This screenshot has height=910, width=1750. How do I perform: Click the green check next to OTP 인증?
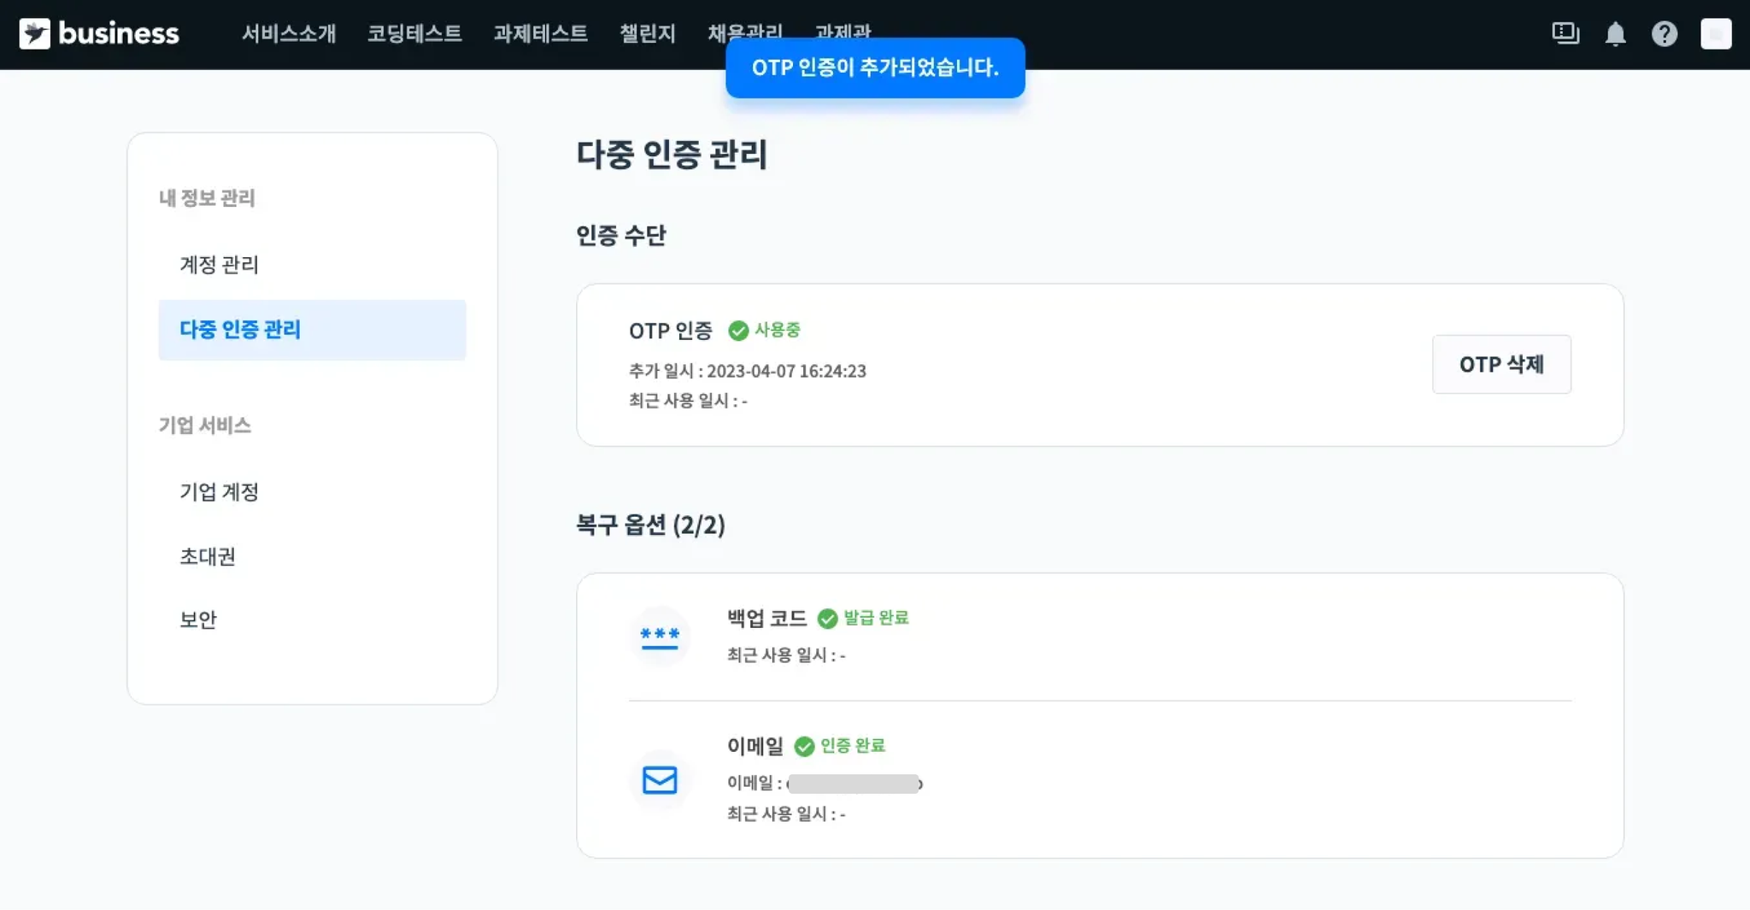738,331
